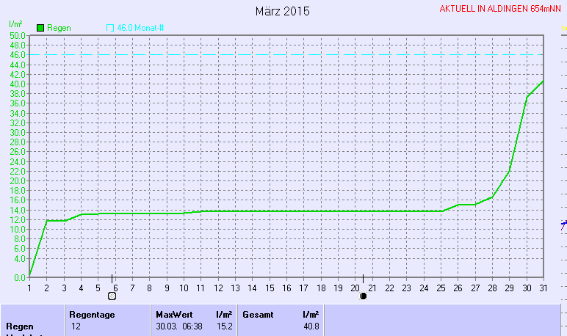Click the full moon symbol below the x-axis

tap(112, 296)
